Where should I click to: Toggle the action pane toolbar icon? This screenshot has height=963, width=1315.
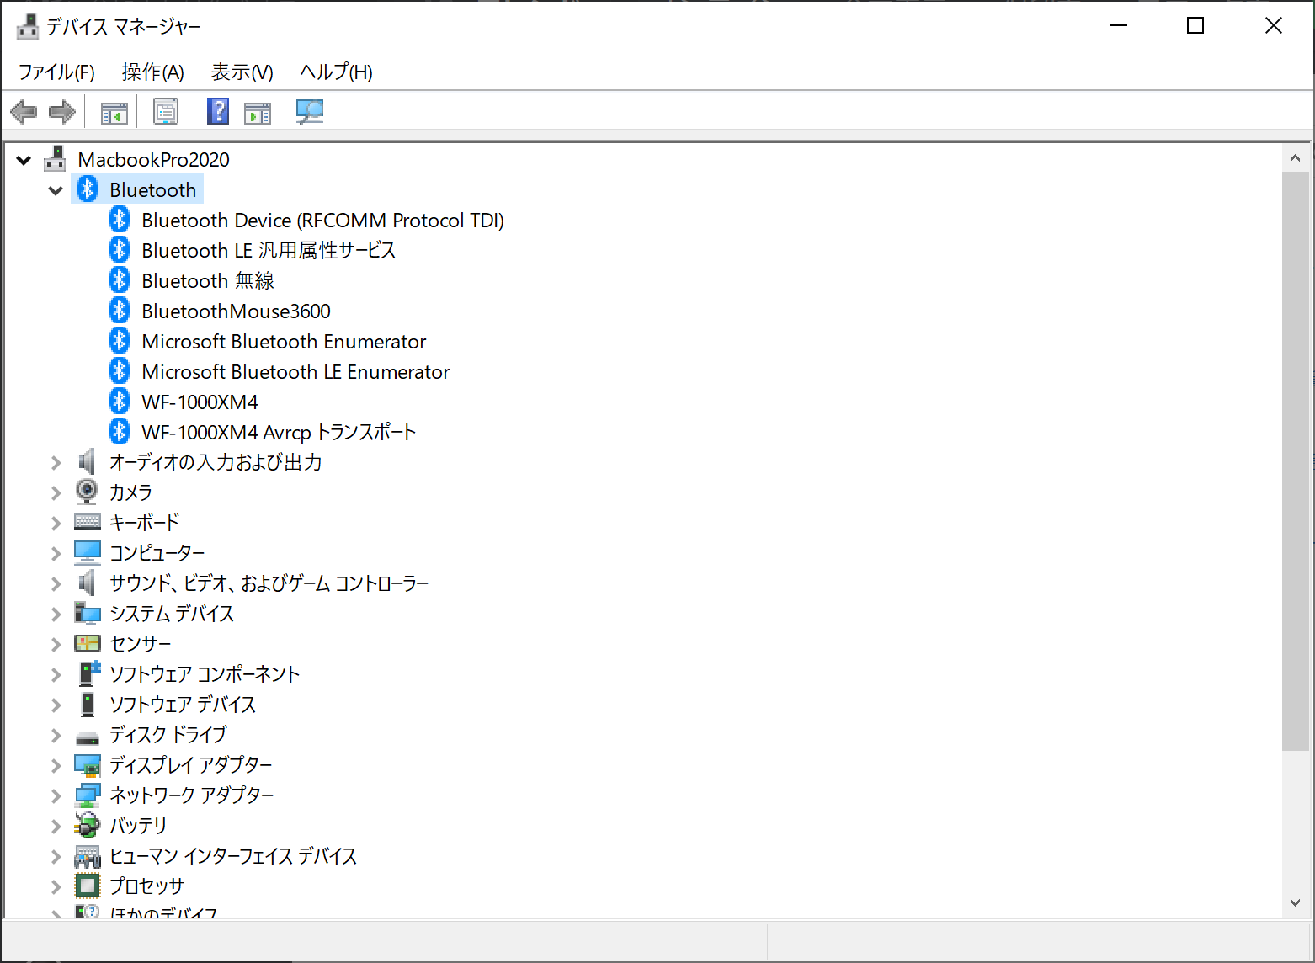tap(258, 112)
